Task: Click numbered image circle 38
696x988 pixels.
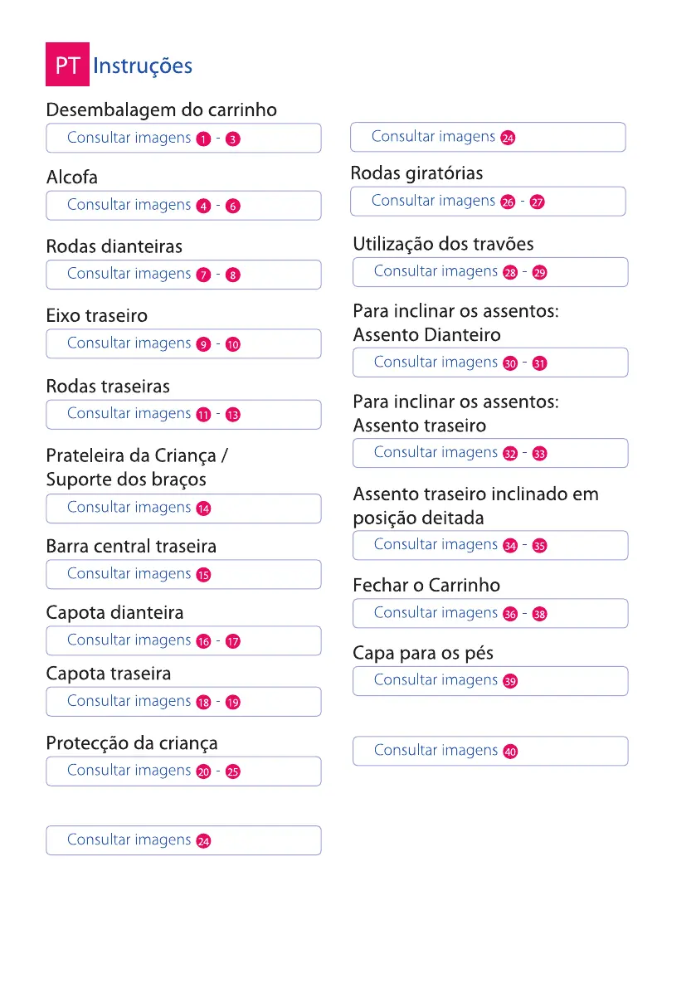Action: tap(539, 615)
